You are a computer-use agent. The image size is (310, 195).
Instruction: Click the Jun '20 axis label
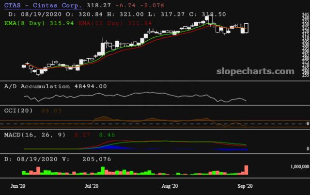point(18,186)
